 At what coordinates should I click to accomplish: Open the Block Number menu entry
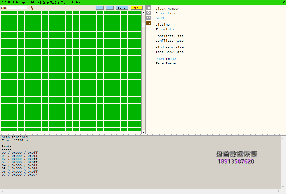pyautogui.click(x=167, y=9)
